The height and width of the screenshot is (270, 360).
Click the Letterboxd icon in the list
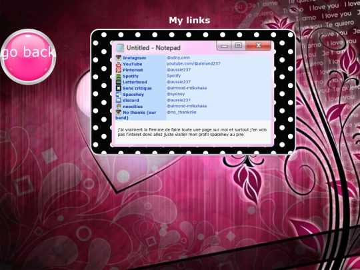click(x=119, y=82)
